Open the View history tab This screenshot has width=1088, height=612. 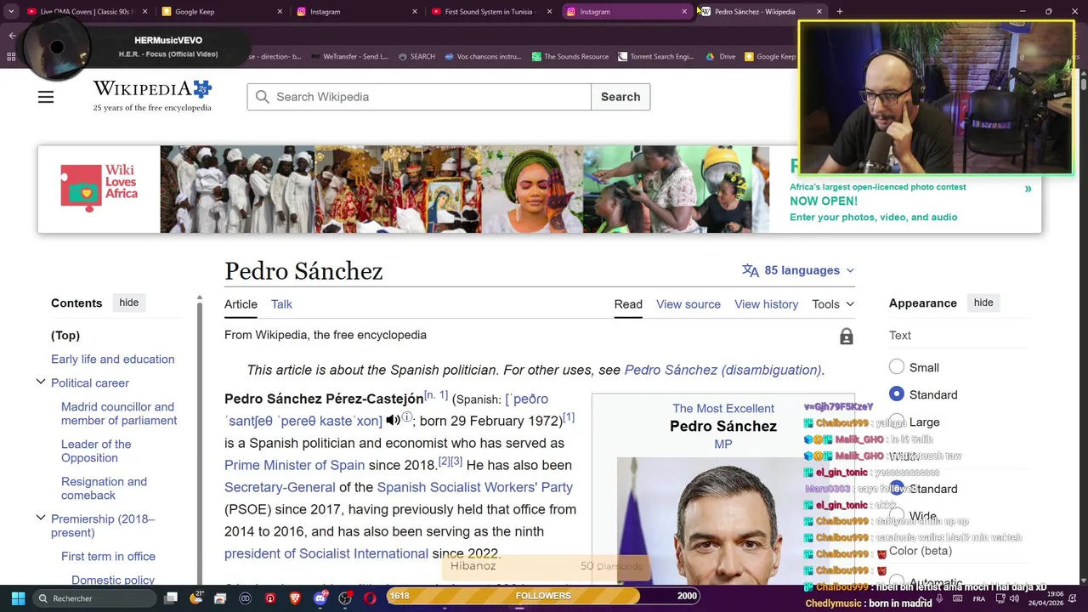(x=766, y=304)
